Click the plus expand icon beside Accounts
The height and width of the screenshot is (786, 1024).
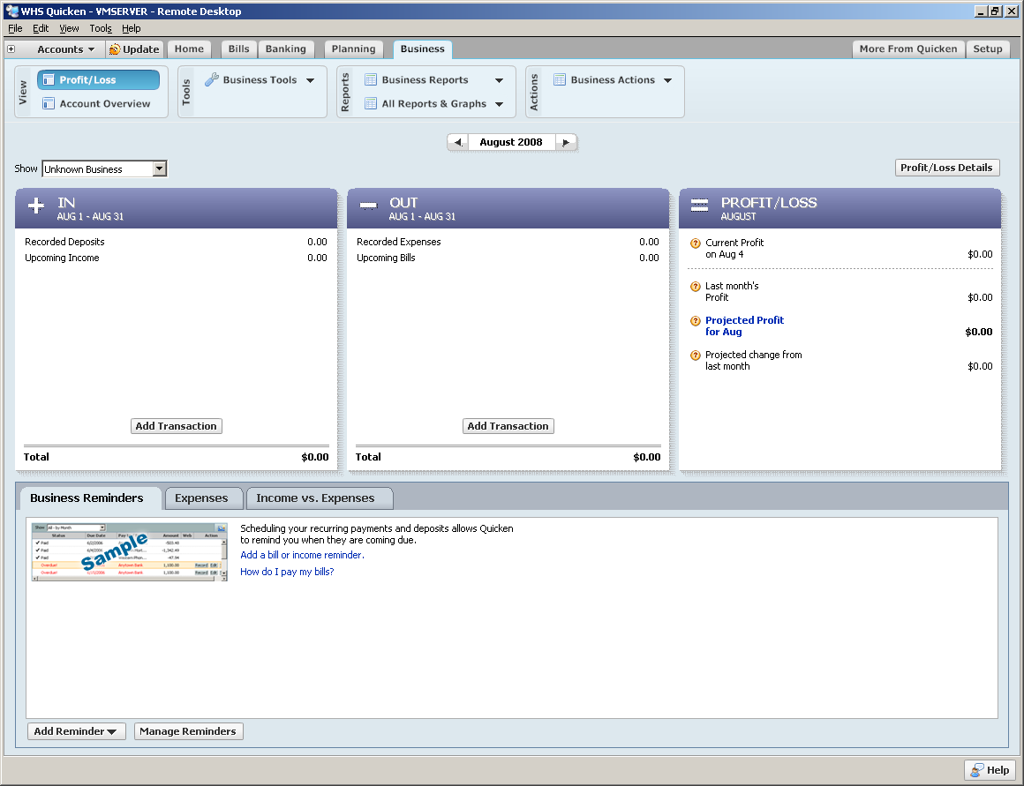point(11,49)
